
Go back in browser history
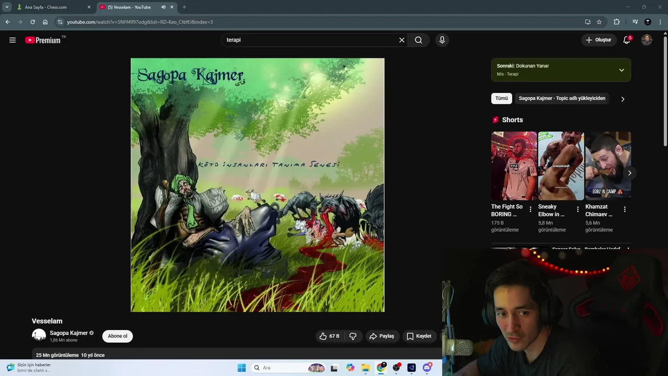(x=7, y=22)
